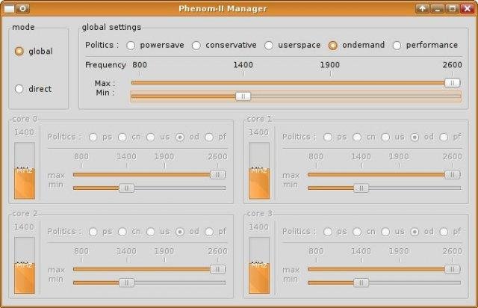Click the up-arrow shade button in title bar
This screenshot has height=308, width=478.
pos(422,8)
